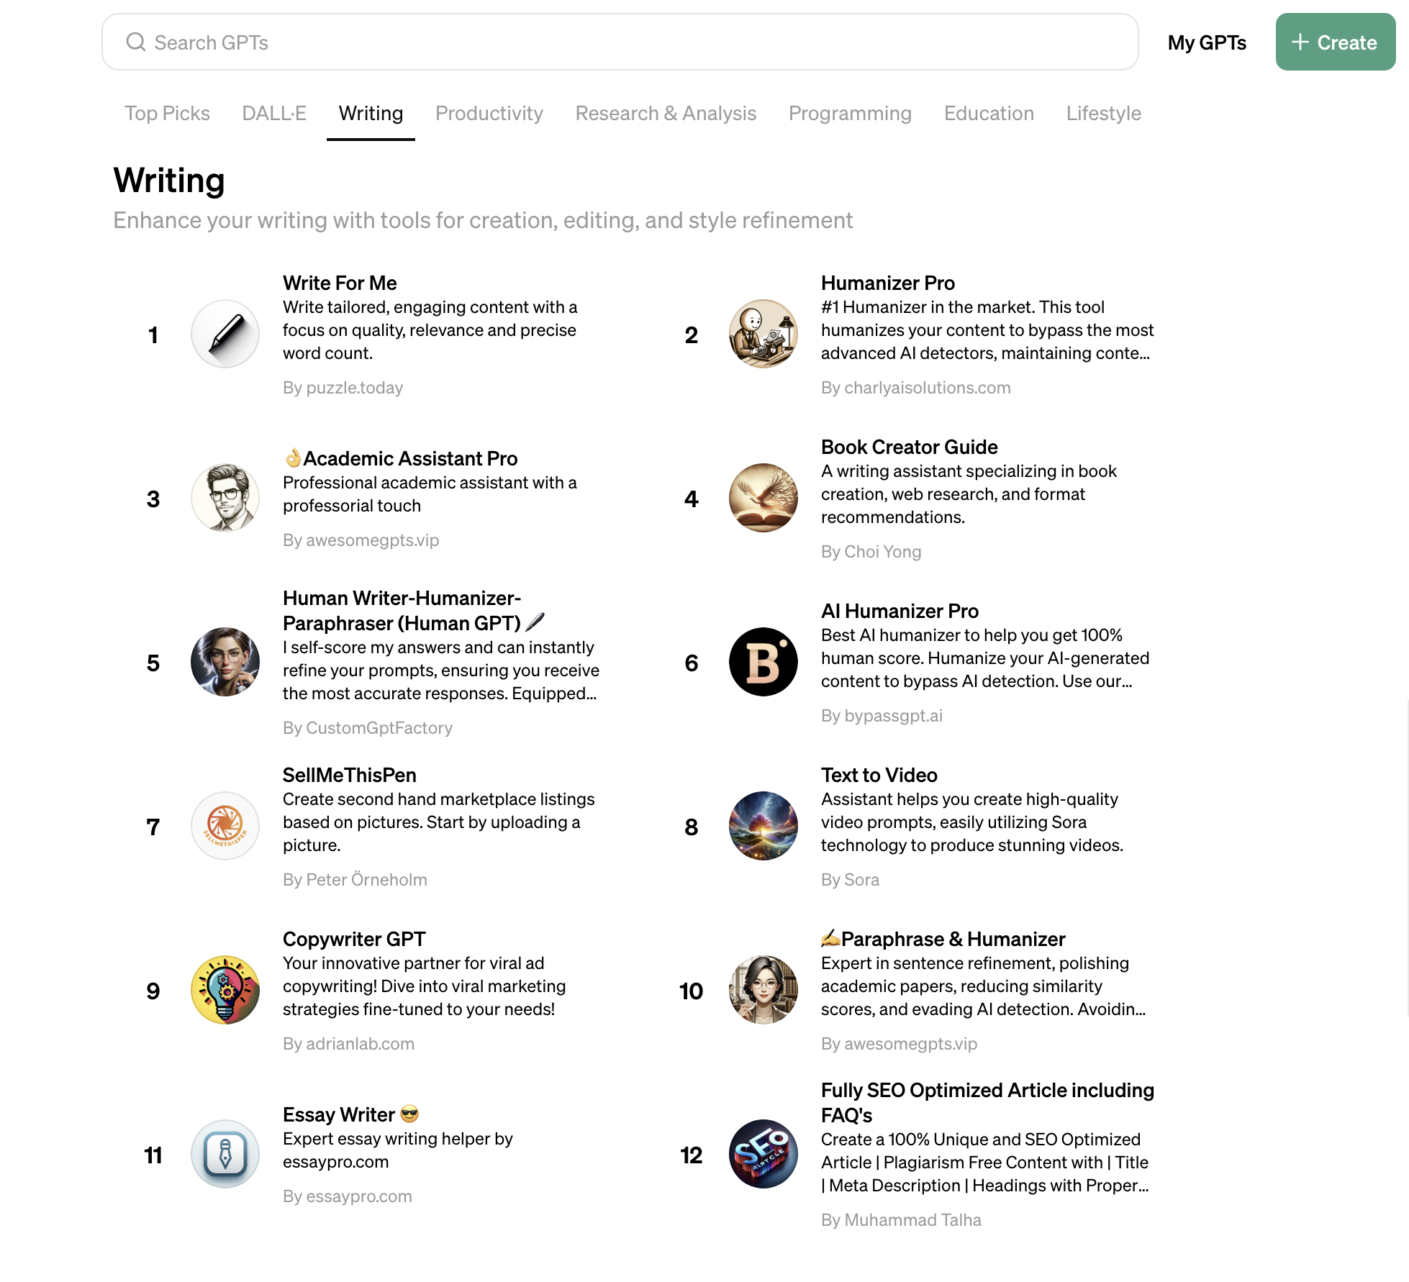Click the Create button
Viewport: 1409px width, 1282px height.
tap(1335, 42)
